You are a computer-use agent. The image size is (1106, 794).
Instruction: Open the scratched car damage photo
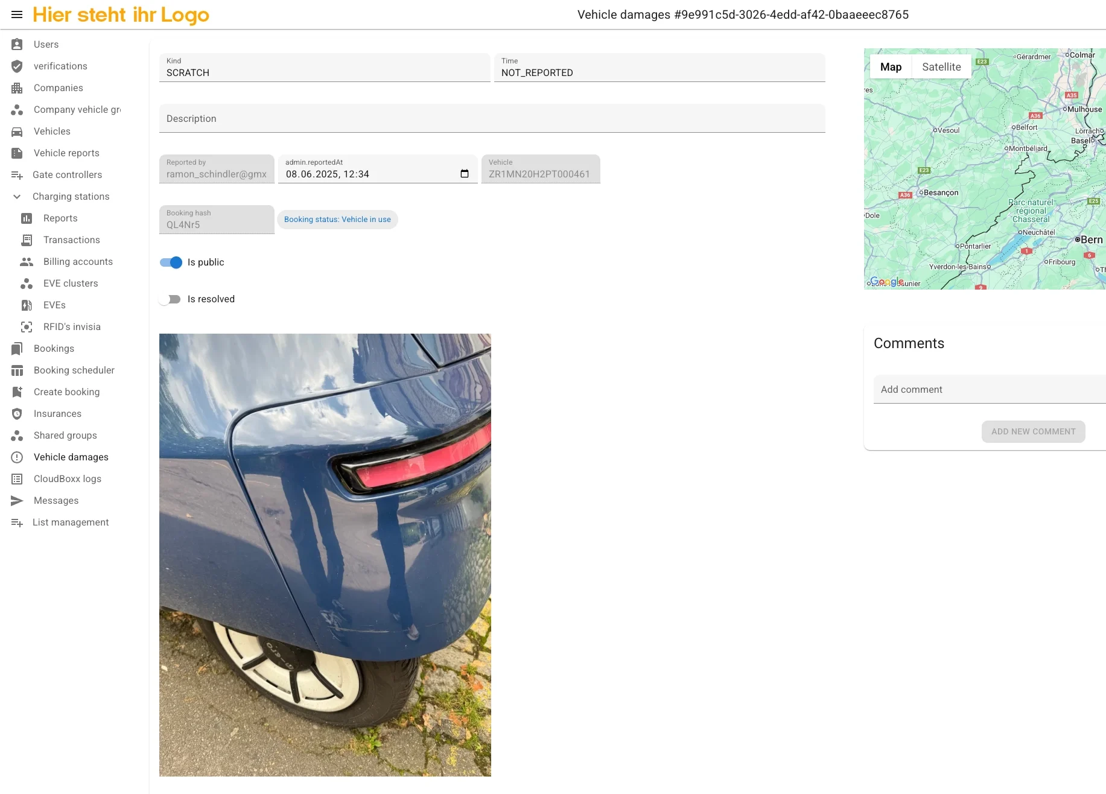click(x=325, y=554)
